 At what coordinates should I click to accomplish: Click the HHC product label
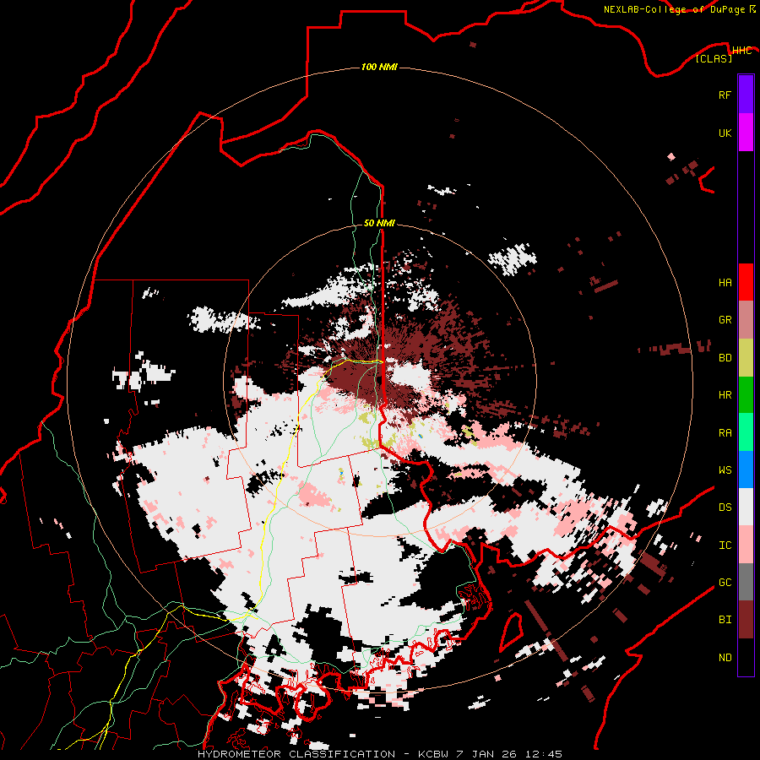[x=741, y=51]
